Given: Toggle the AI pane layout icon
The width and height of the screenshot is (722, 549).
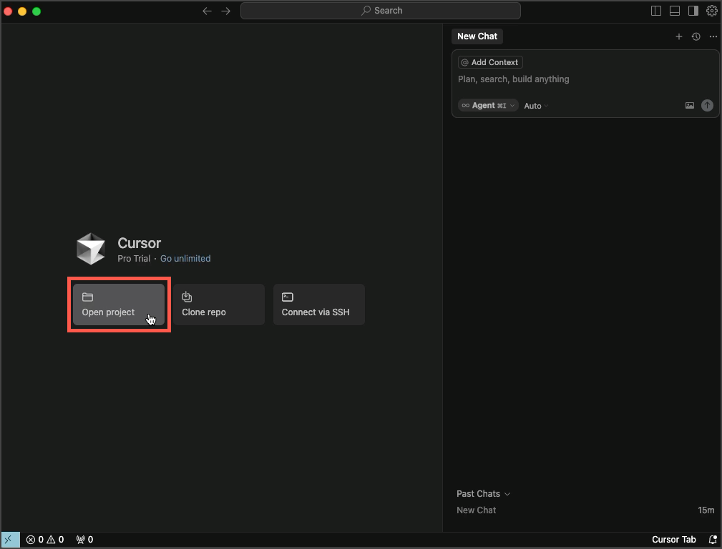Looking at the screenshot, I should 693,11.
